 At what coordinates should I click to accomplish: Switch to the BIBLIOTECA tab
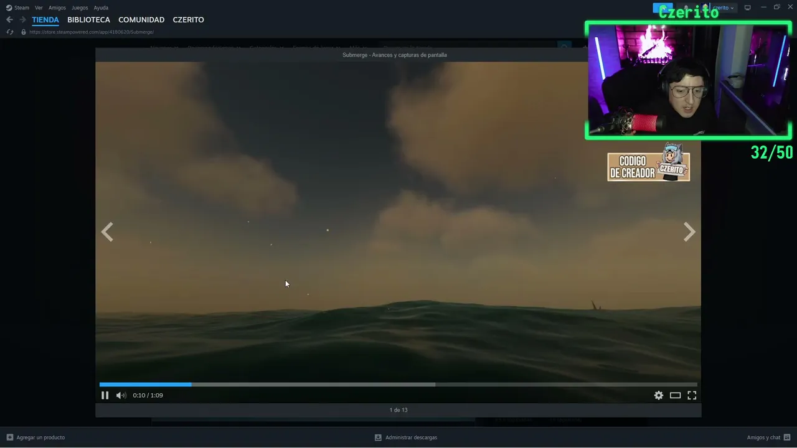88,20
